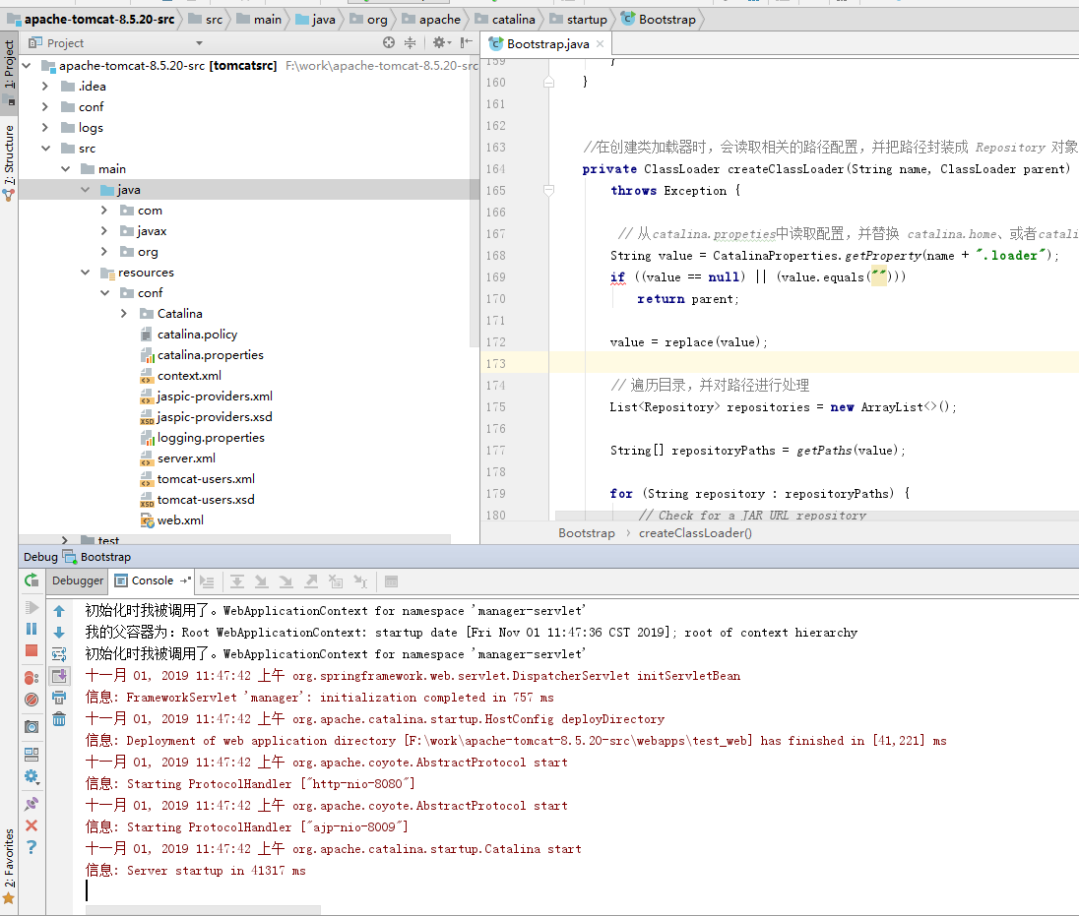Screen dimensions: 1079x916
Task: Click console horizontal scrollbar
Action: [x=204, y=910]
